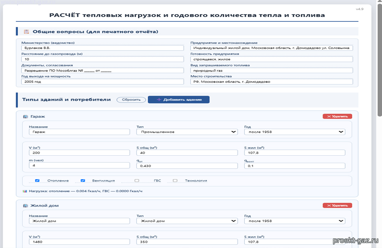This screenshot has height=248, width=382.
Task: Click the Сбросить button
Action: point(131,100)
